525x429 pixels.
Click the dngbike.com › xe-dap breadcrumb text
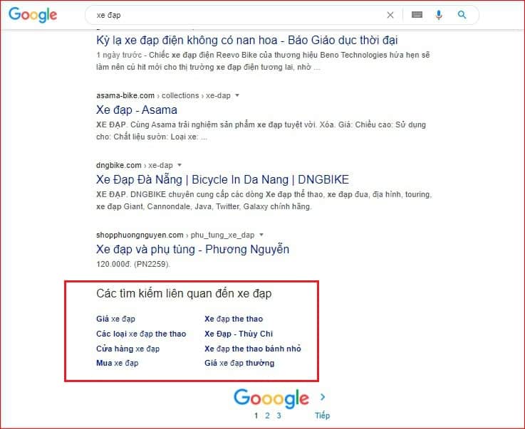point(134,166)
